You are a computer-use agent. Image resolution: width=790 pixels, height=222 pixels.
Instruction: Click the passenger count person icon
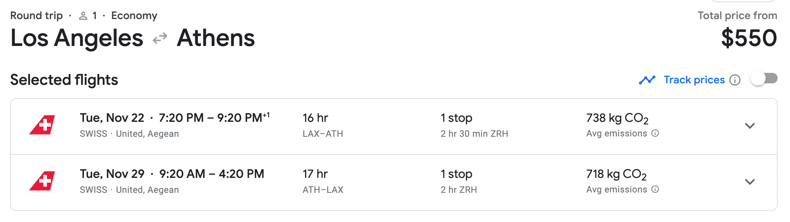(83, 16)
